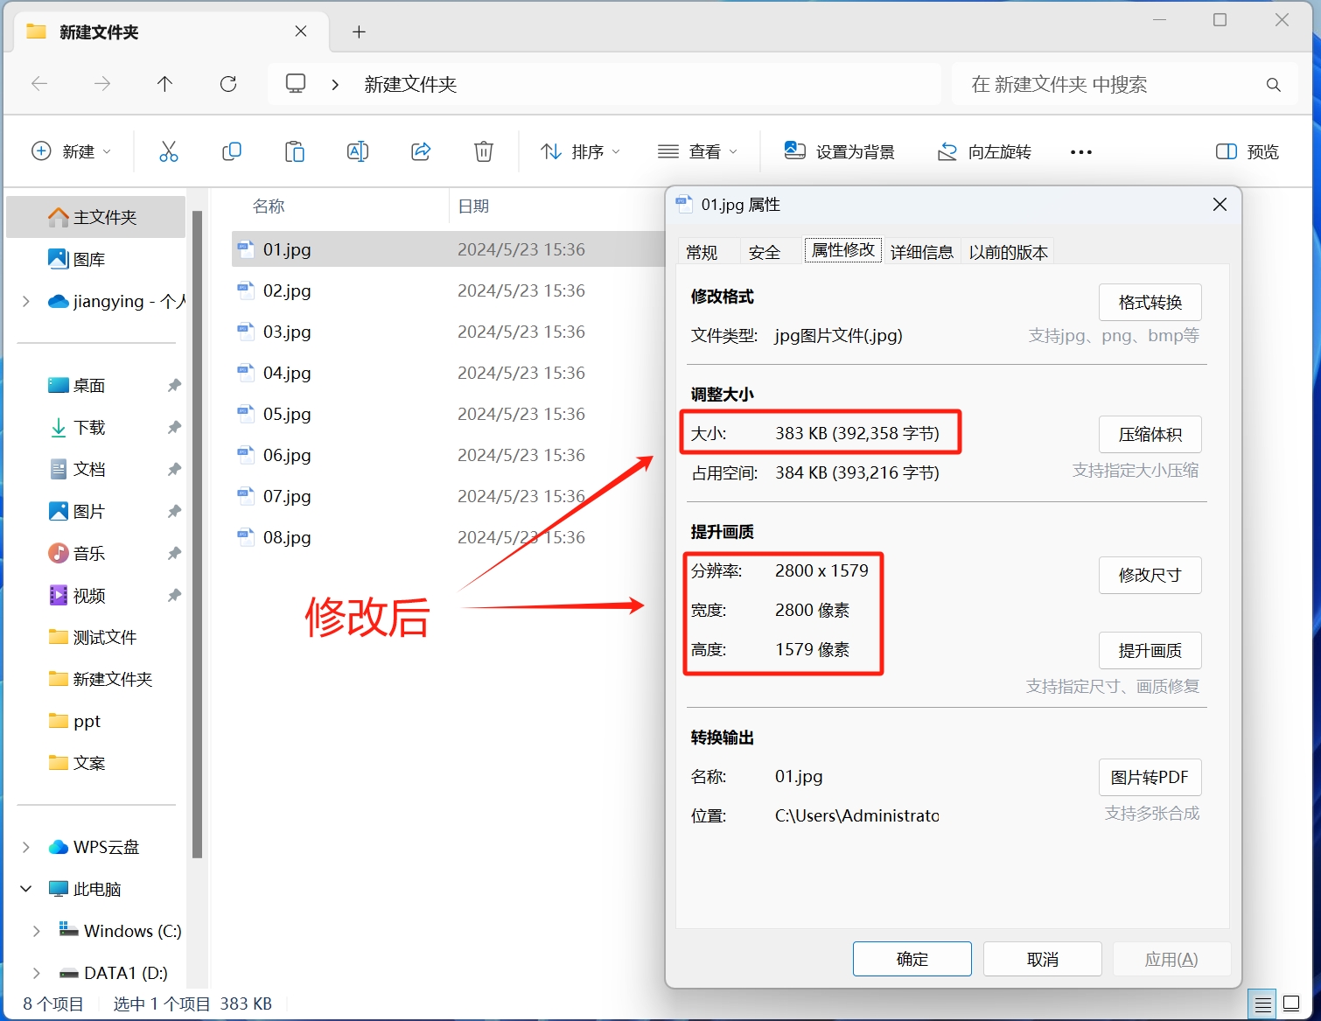Switch to details view in status bar
Screen dimensions: 1321x1021
click(1262, 1004)
